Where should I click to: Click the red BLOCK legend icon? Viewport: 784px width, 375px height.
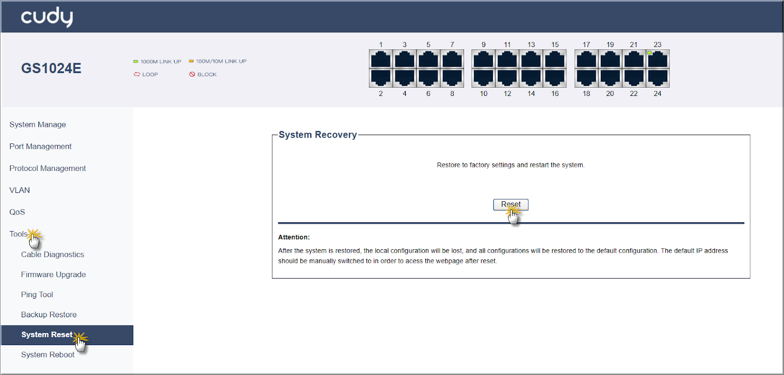click(192, 74)
